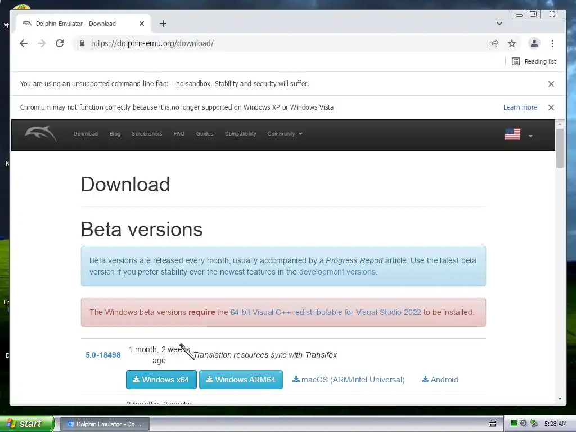Open the Compatibility nav item
The image size is (576, 432).
pyautogui.click(x=241, y=134)
